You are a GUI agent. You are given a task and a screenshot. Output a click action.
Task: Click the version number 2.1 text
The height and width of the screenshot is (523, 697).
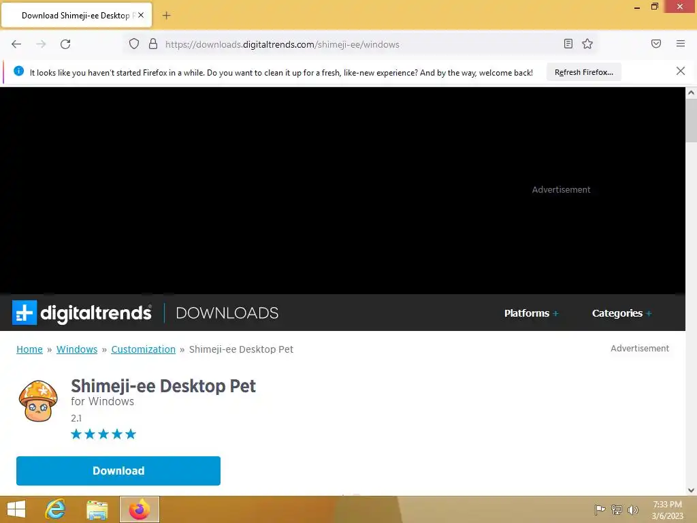76,418
